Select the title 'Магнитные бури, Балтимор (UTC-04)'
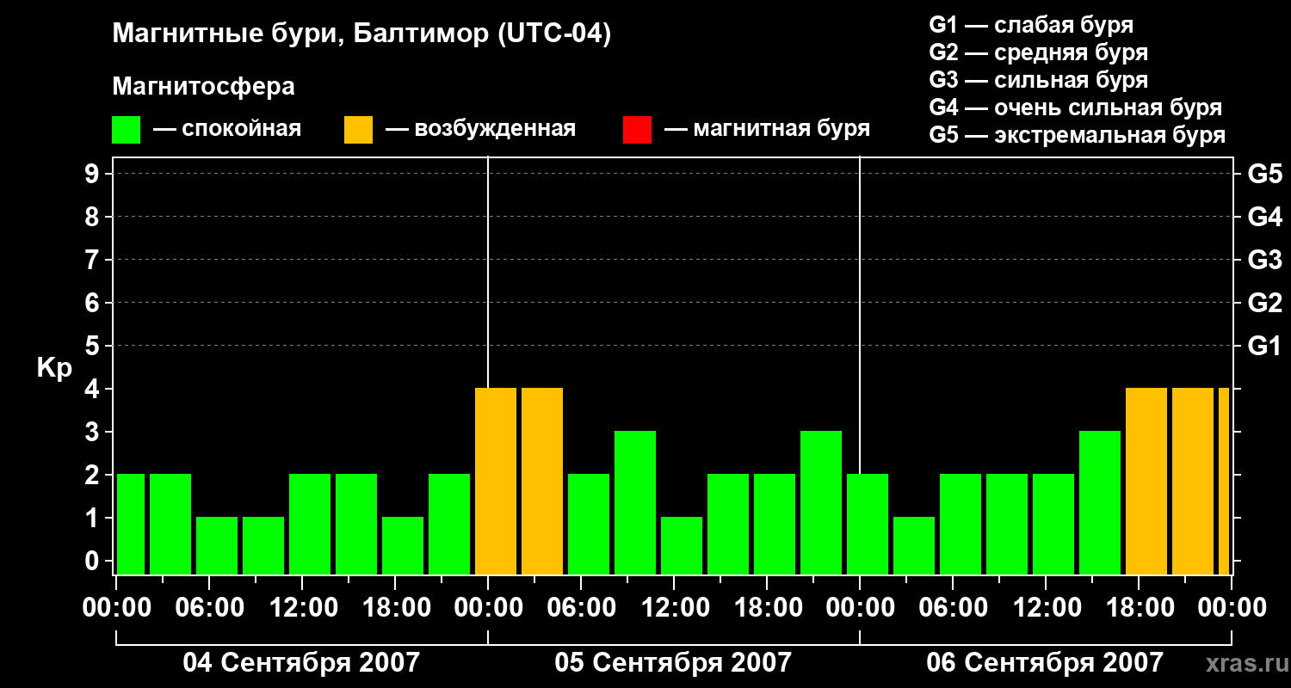Viewport: 1291px width, 688px height. point(361,35)
